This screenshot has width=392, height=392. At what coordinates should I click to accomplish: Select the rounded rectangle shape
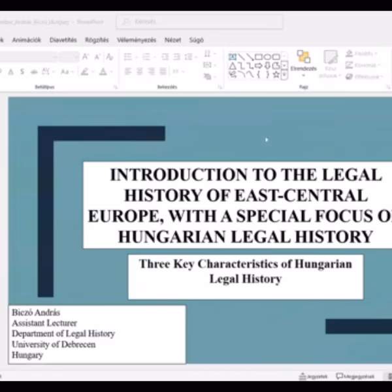click(276, 57)
